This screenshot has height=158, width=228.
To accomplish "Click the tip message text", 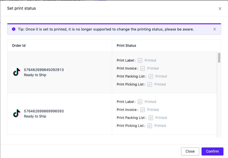I will point(106,29).
